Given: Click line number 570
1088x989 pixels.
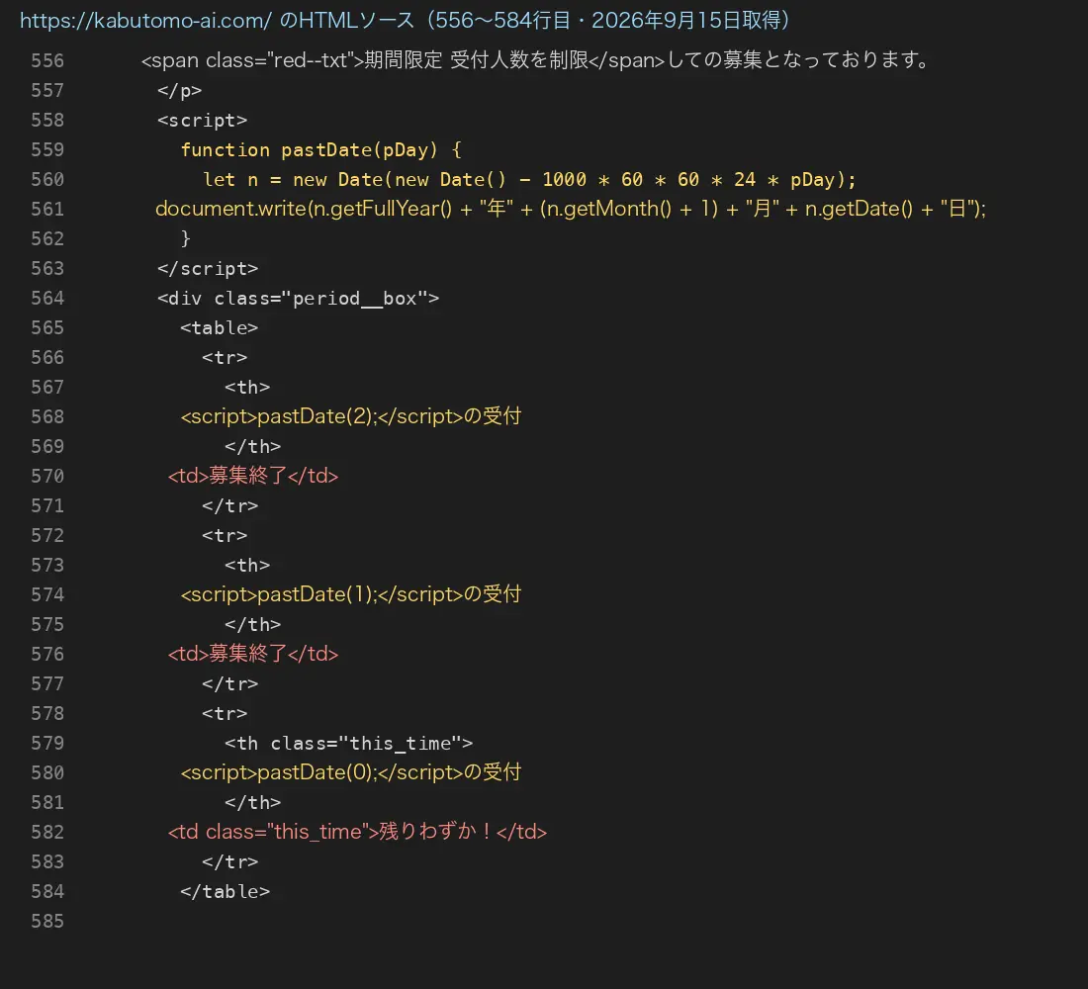Looking at the screenshot, I should [47, 476].
